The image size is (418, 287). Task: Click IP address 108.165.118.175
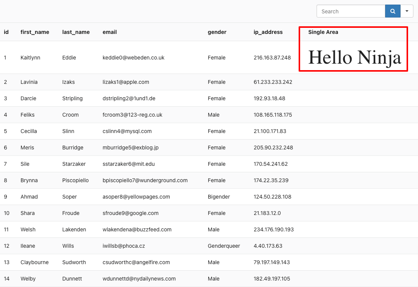pyautogui.click(x=273, y=115)
